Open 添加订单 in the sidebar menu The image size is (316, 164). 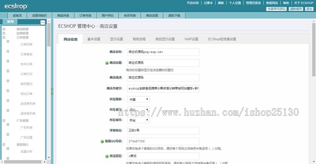point(27,94)
